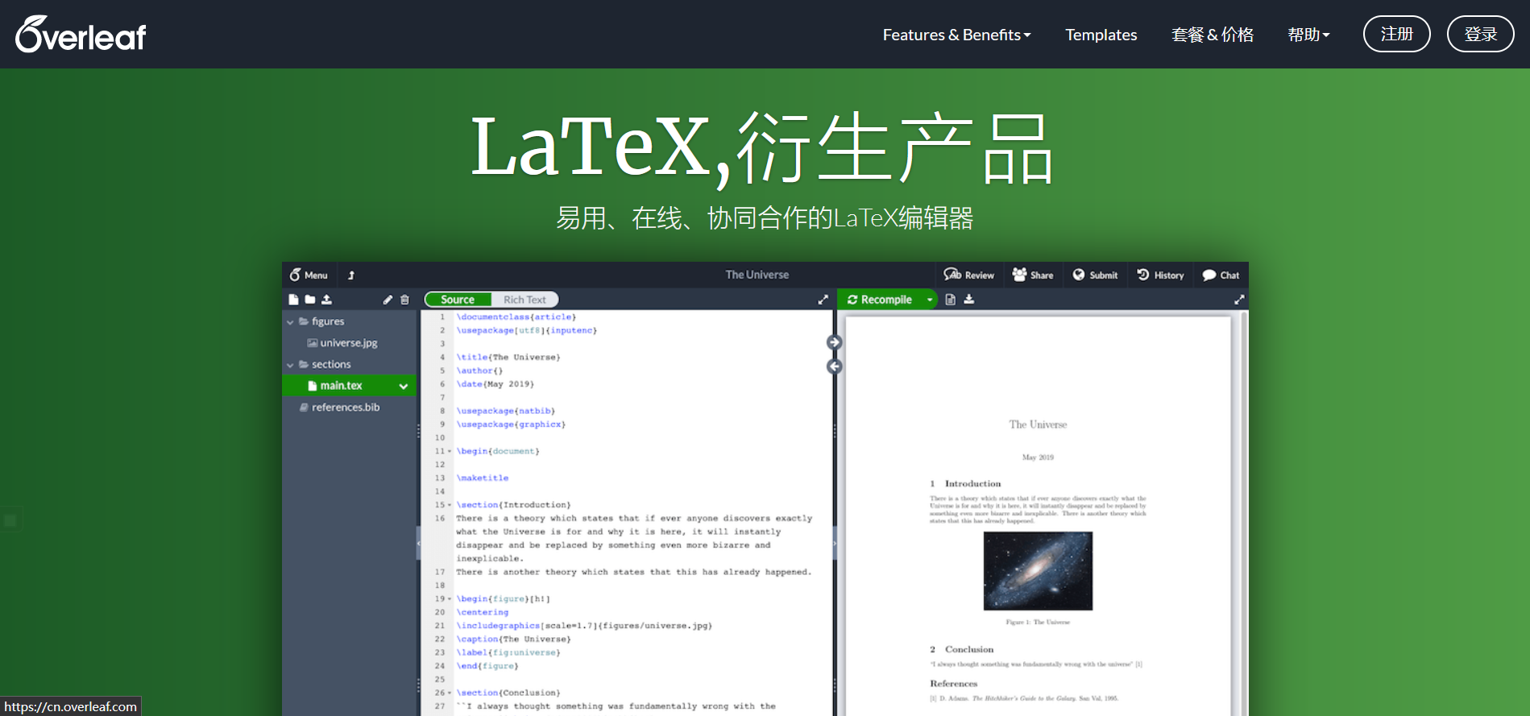Select the main.tex file
This screenshot has height=716, width=1530.
coord(341,386)
